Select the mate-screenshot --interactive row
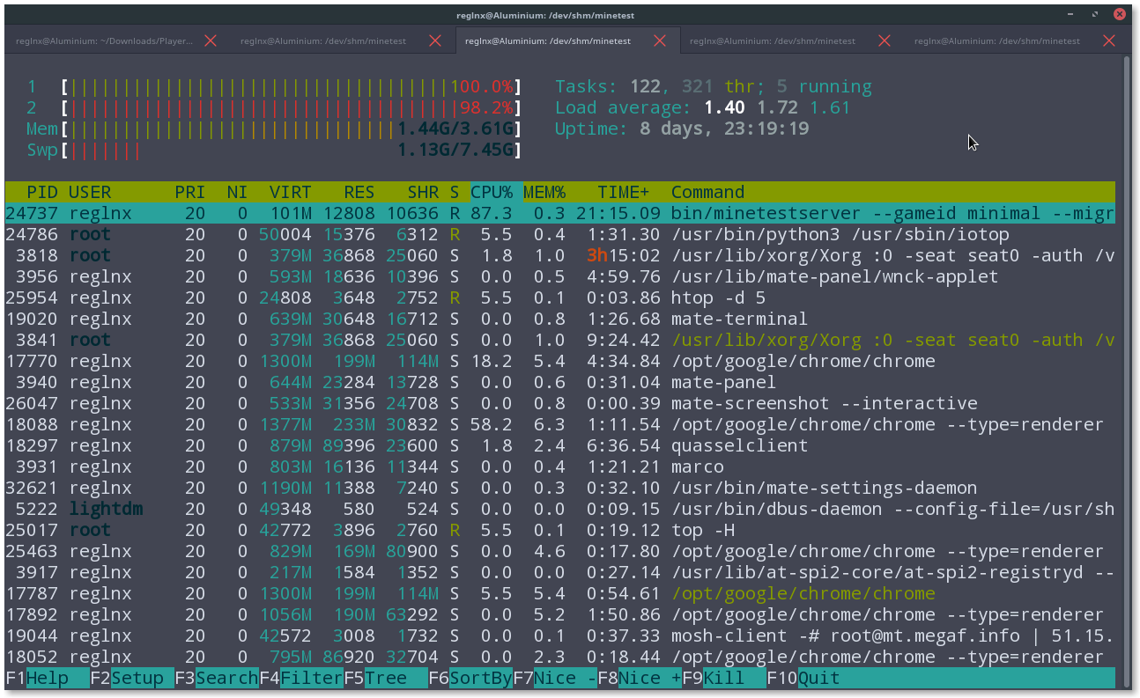Screen dimensions: 1140x698 click(x=559, y=403)
